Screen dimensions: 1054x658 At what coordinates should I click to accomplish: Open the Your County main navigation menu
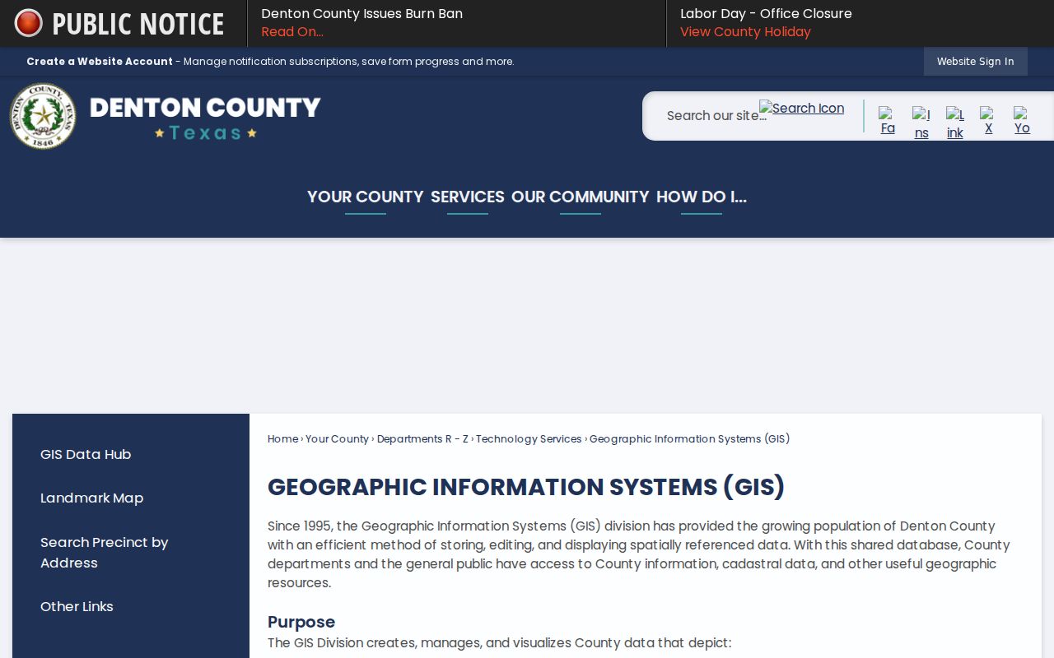point(366,197)
